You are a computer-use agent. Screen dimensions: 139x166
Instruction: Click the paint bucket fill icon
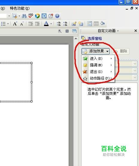[102, 24]
